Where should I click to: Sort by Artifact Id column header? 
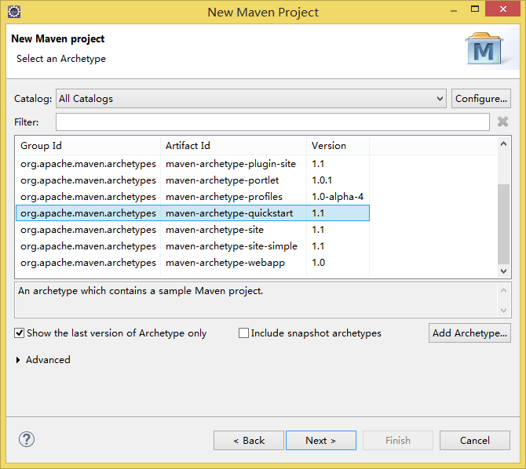[233, 146]
